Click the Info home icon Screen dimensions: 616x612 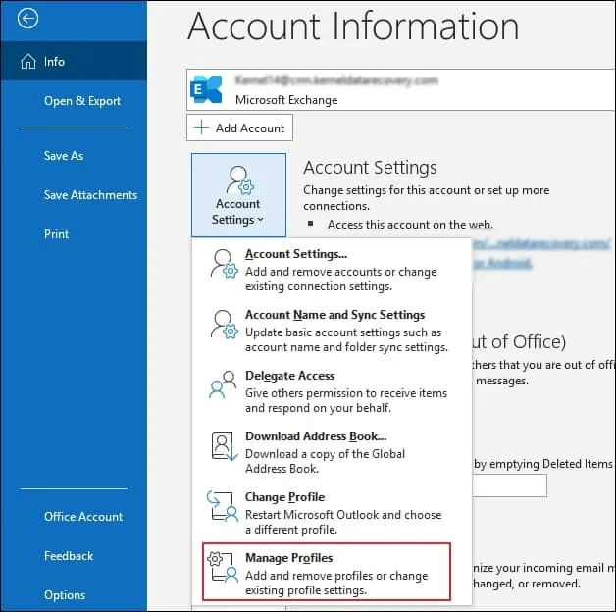[28, 62]
